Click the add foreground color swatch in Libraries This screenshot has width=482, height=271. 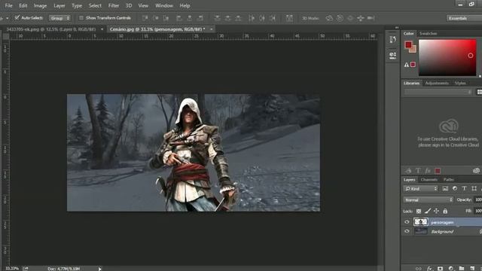(438, 171)
